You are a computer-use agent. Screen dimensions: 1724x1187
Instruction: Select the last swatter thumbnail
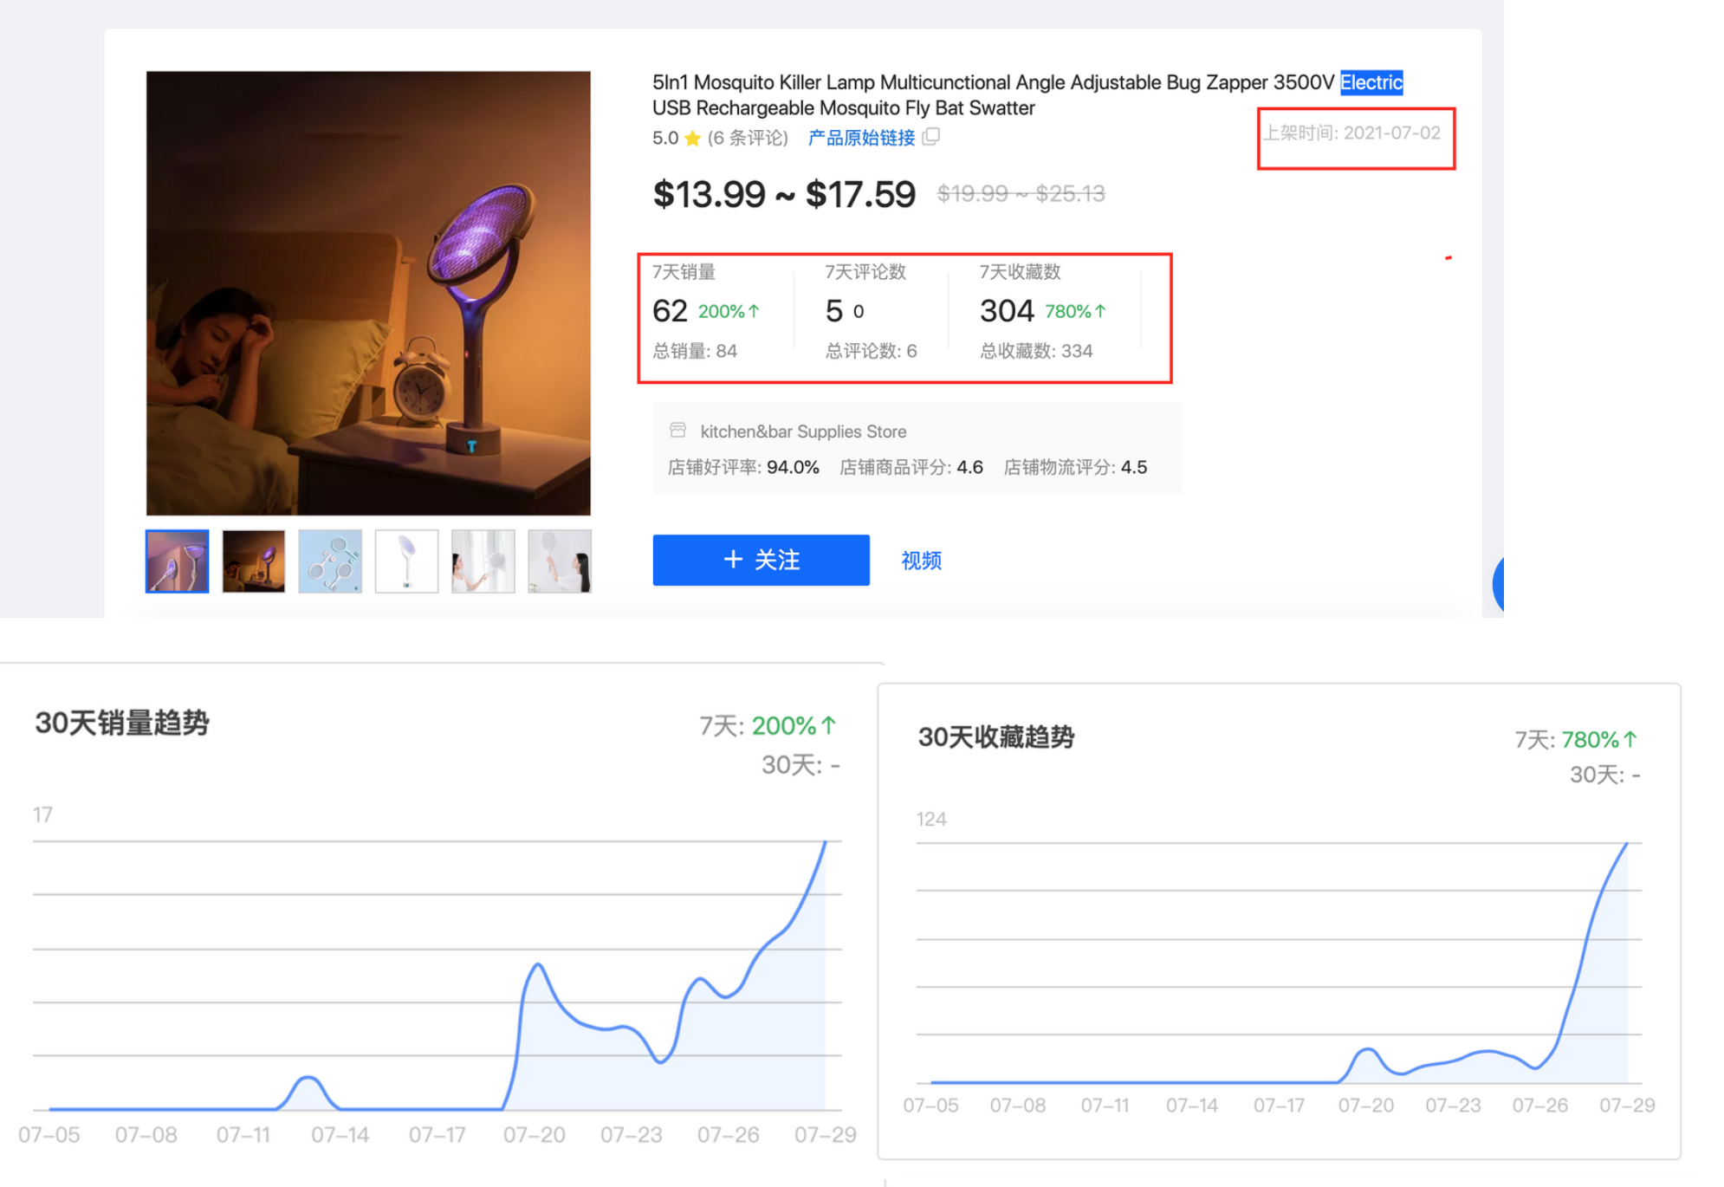(x=559, y=560)
